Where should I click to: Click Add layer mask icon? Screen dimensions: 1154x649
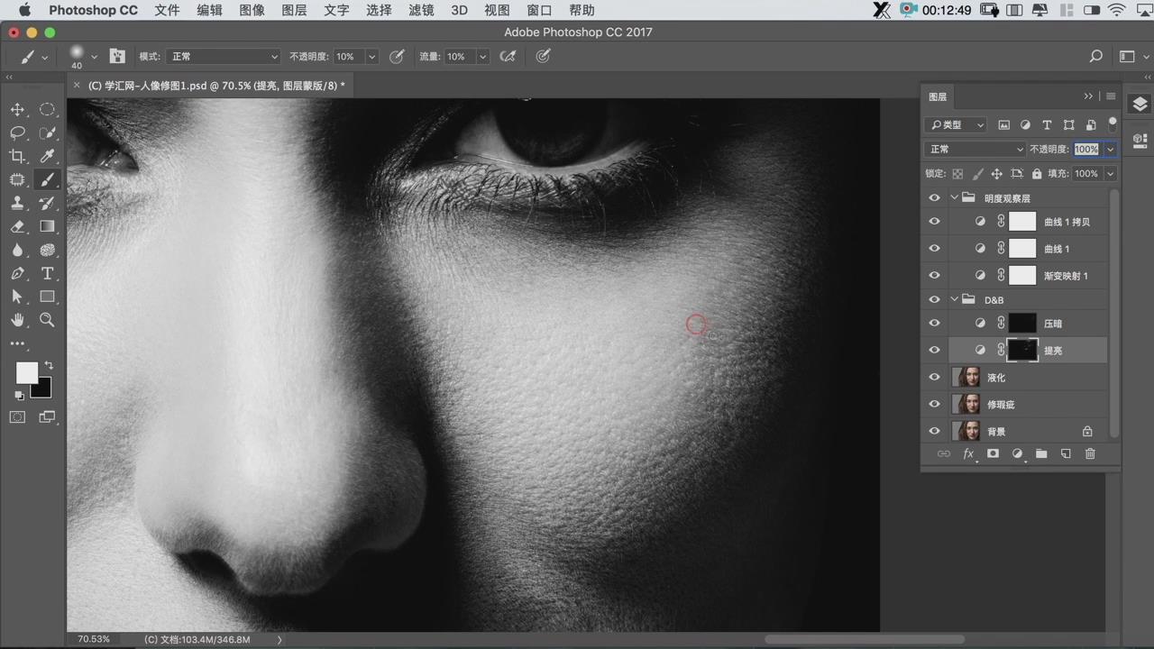(993, 453)
